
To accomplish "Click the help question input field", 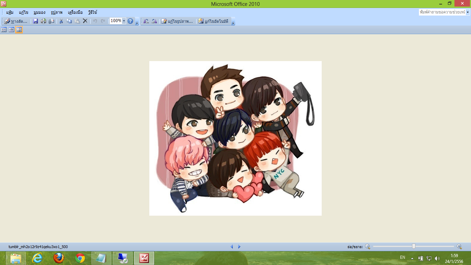I will (x=442, y=12).
